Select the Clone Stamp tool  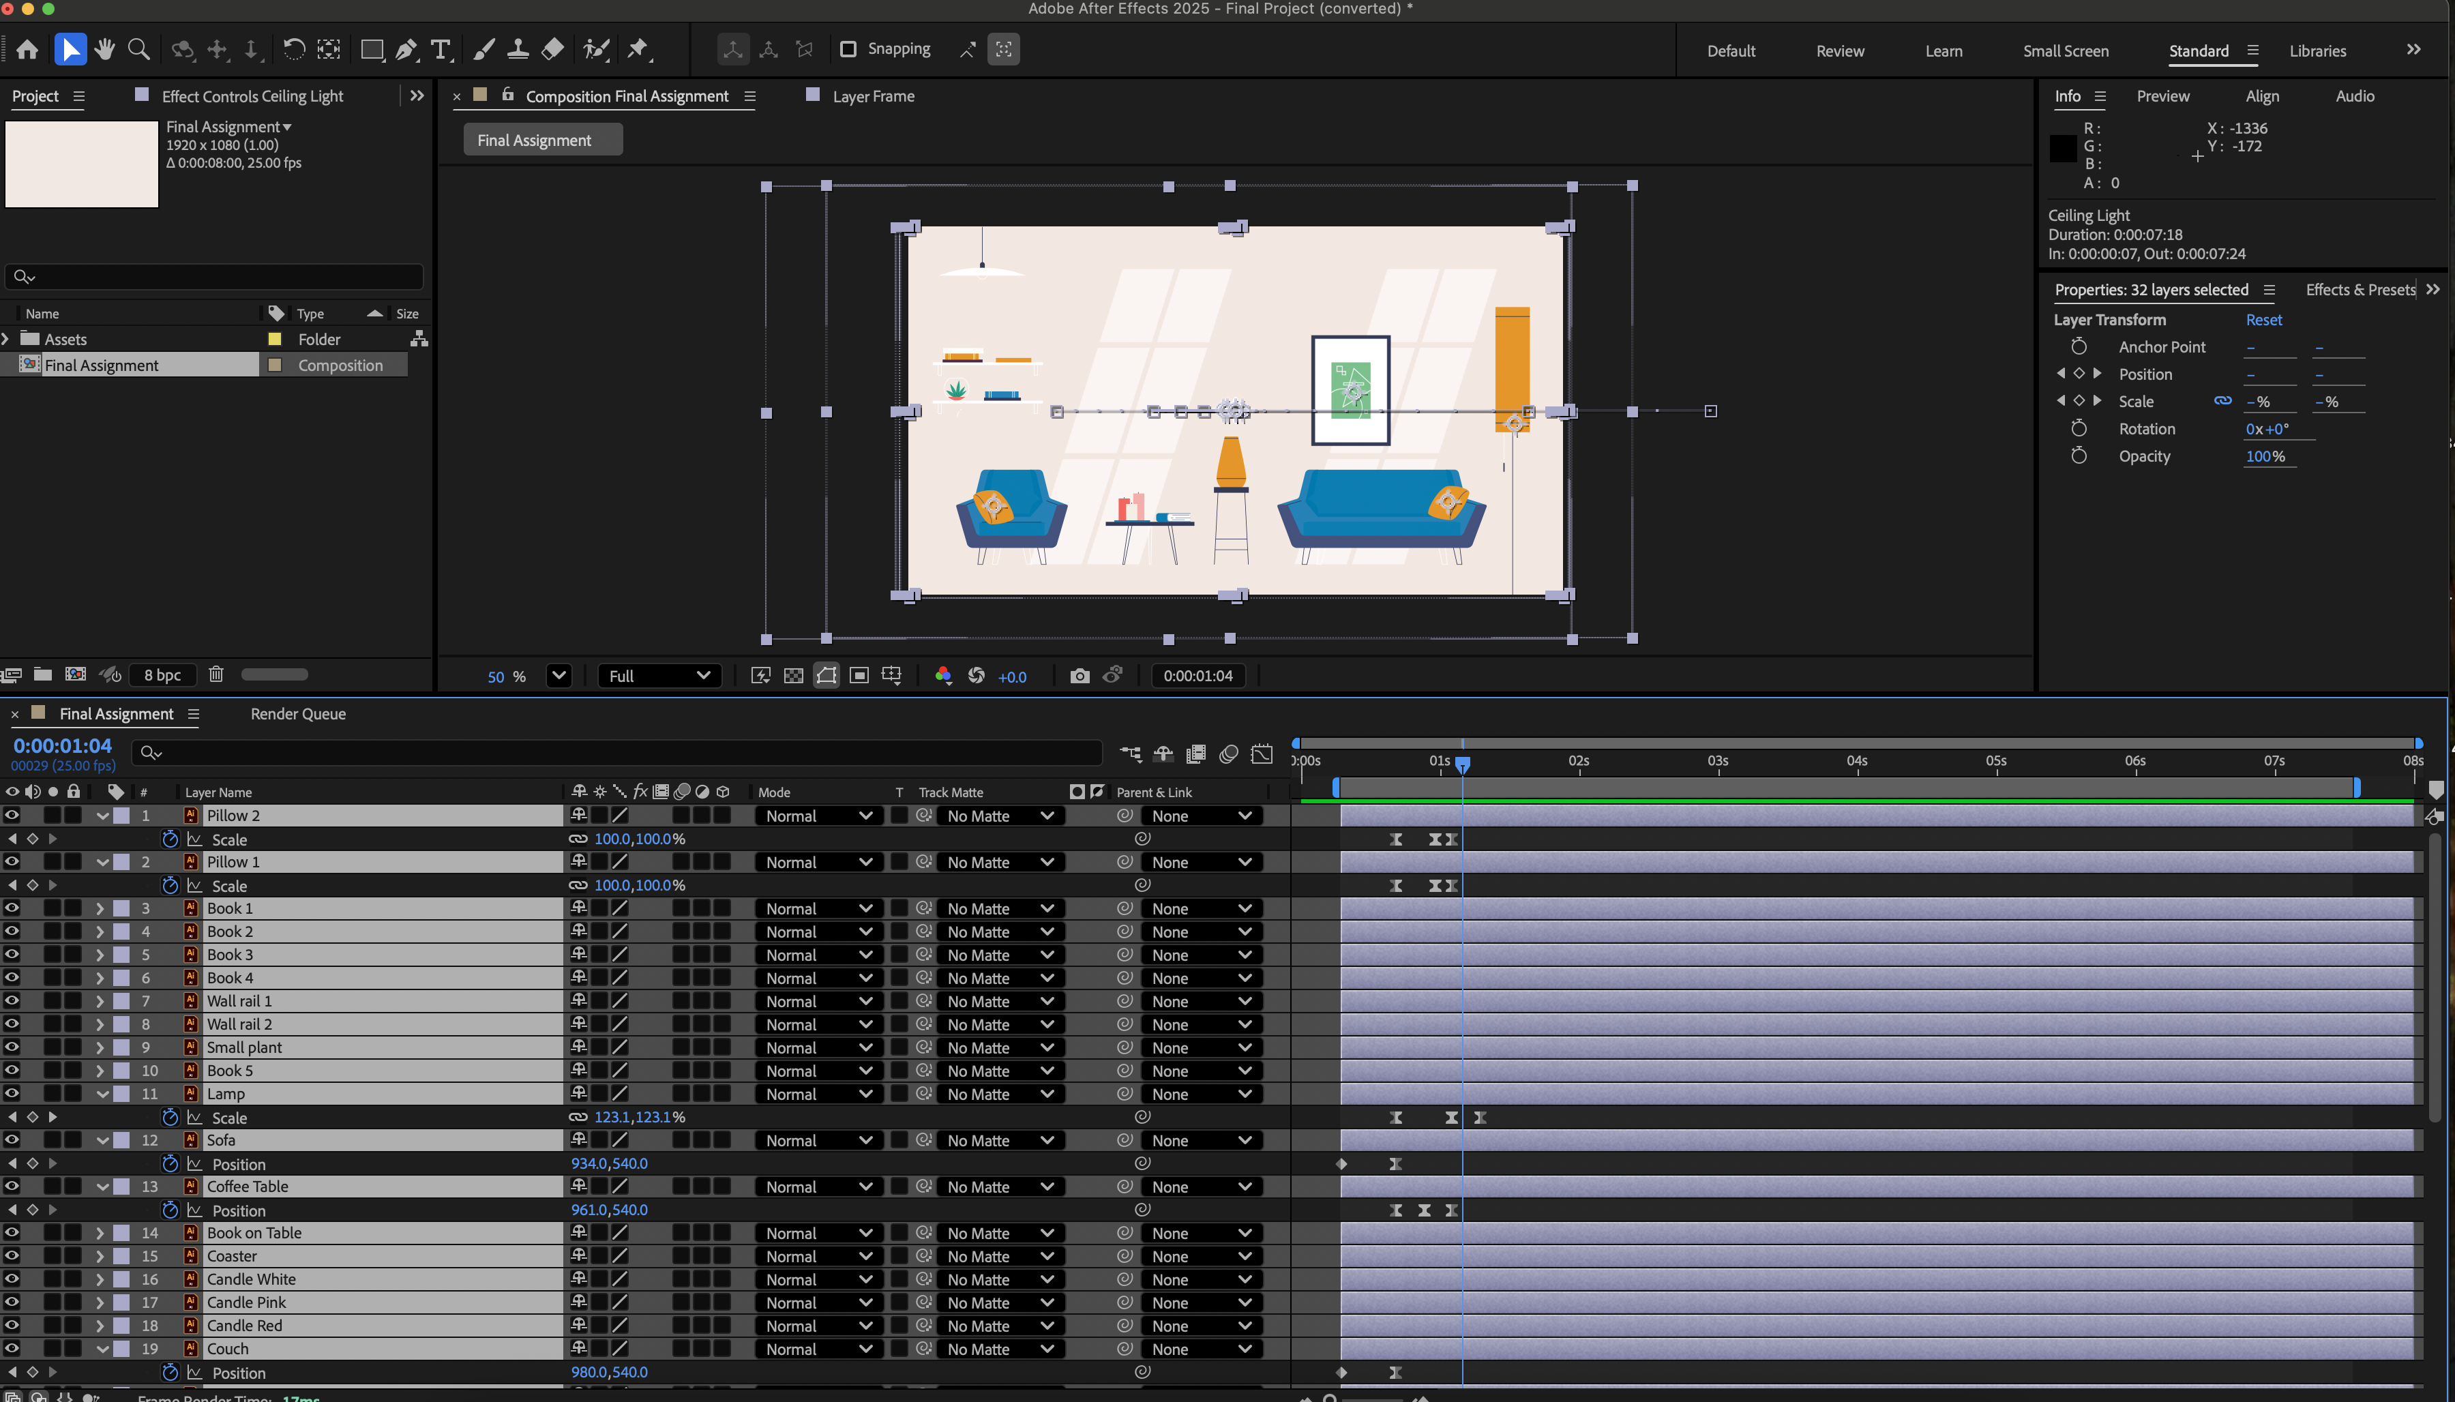pos(518,49)
